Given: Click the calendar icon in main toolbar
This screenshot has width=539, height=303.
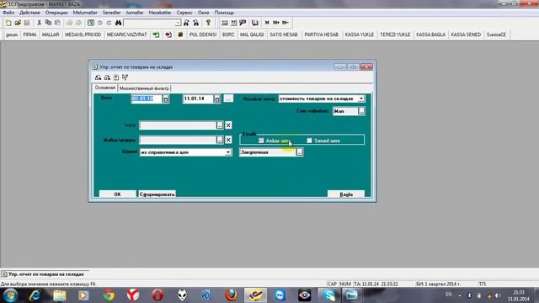Looking at the screenshot, I should tap(234, 23).
